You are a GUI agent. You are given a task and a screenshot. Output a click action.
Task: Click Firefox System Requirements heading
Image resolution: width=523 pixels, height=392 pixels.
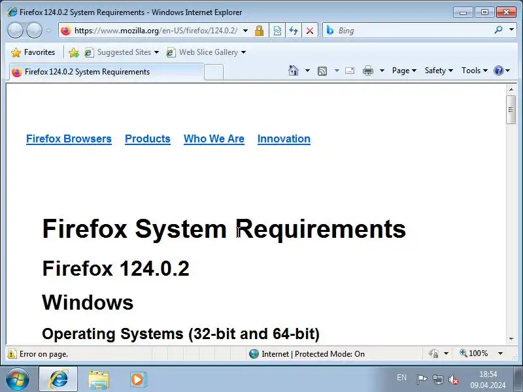(224, 229)
